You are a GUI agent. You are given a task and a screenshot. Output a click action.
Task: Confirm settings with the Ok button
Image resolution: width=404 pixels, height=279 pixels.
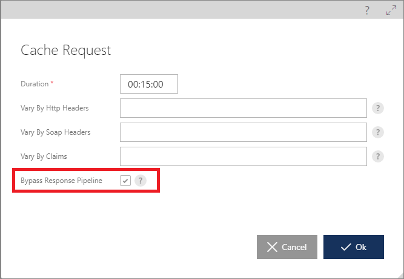(x=354, y=247)
